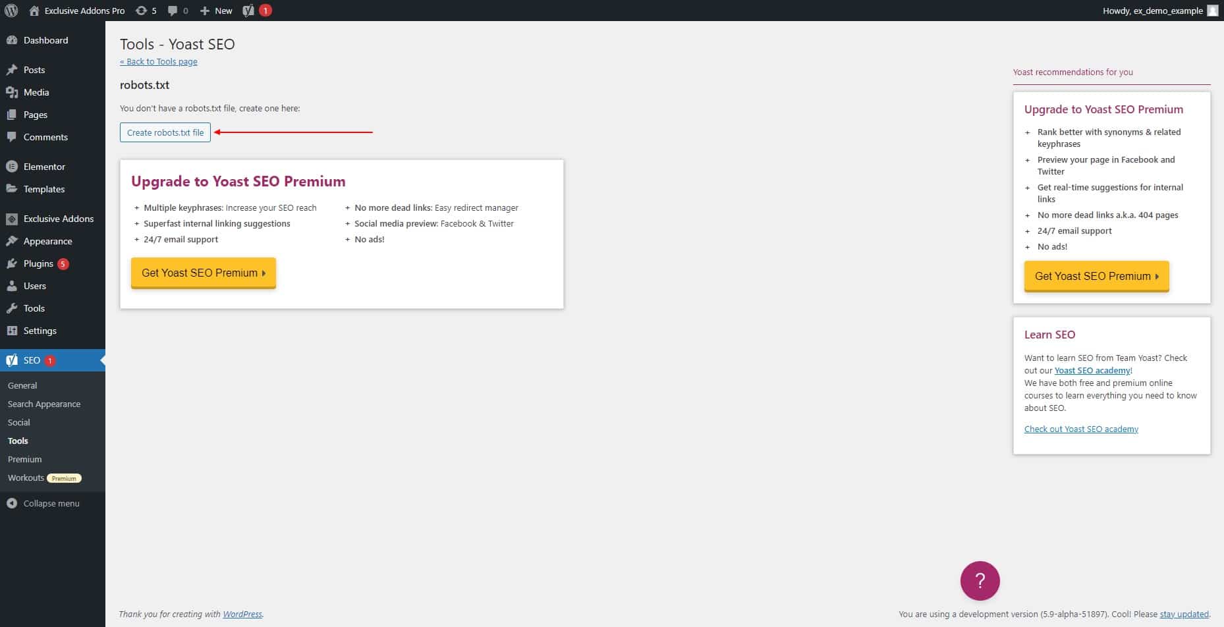The height and width of the screenshot is (627, 1224).
Task: Open Dashboard from the sidebar
Action: coord(53,40)
